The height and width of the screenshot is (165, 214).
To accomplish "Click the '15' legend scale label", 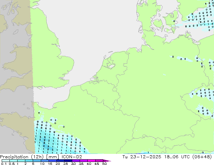I will click(x=50, y=164).
